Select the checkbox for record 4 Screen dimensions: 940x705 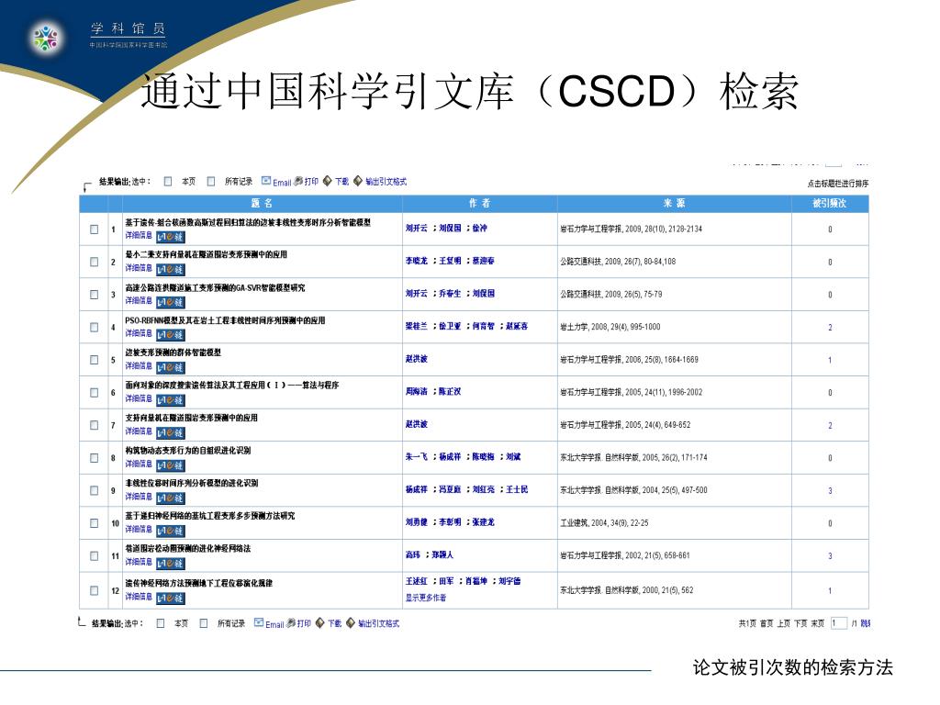pyautogui.click(x=95, y=328)
